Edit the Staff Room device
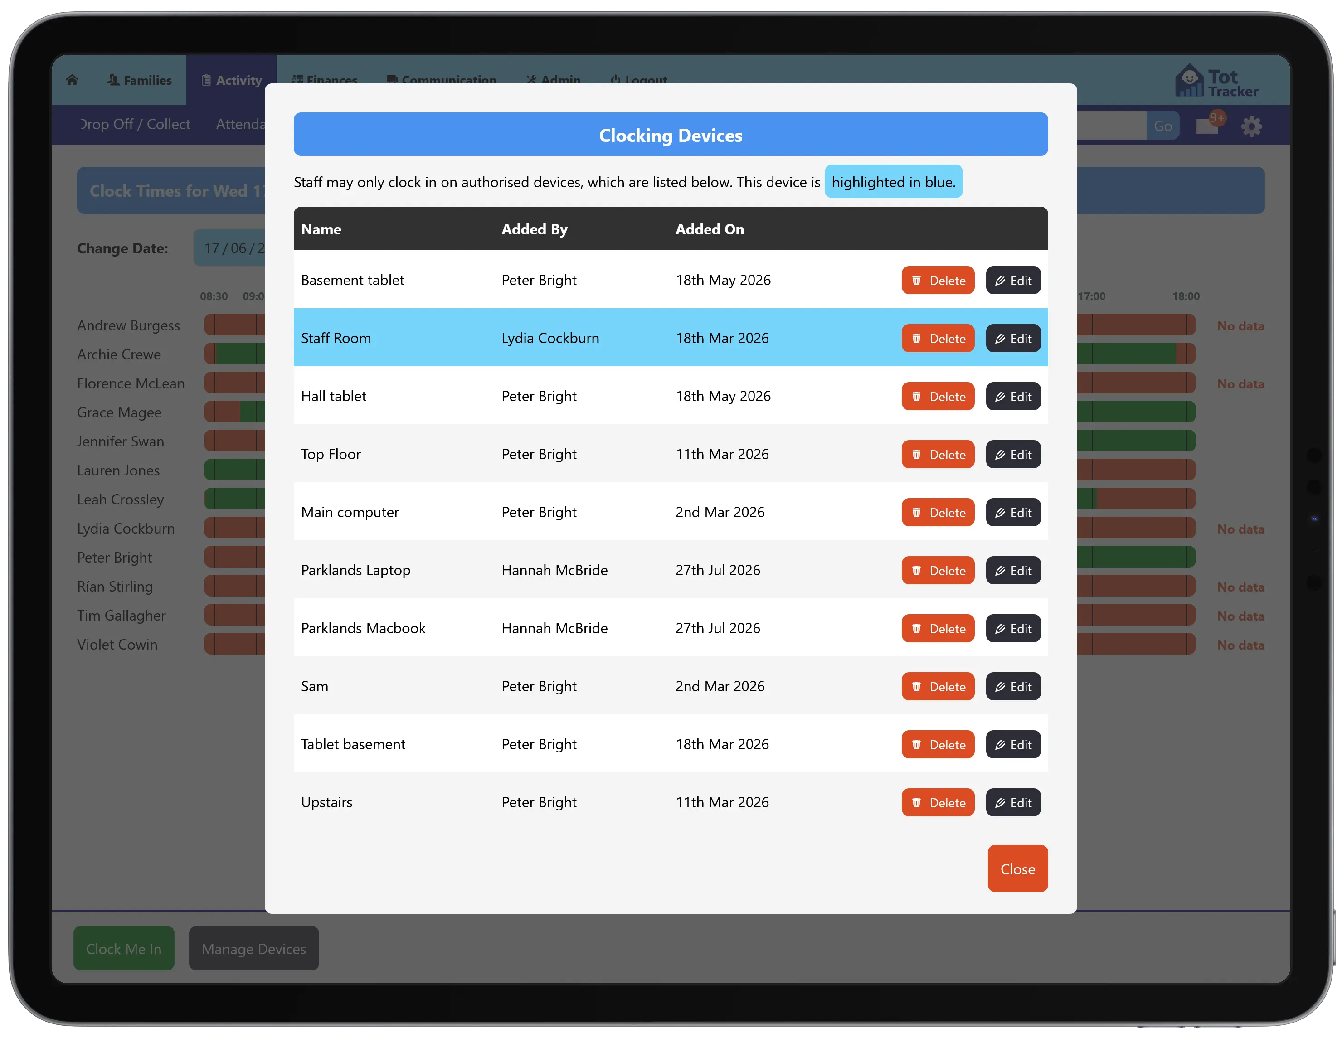This screenshot has width=1342, height=1038. 1013,339
